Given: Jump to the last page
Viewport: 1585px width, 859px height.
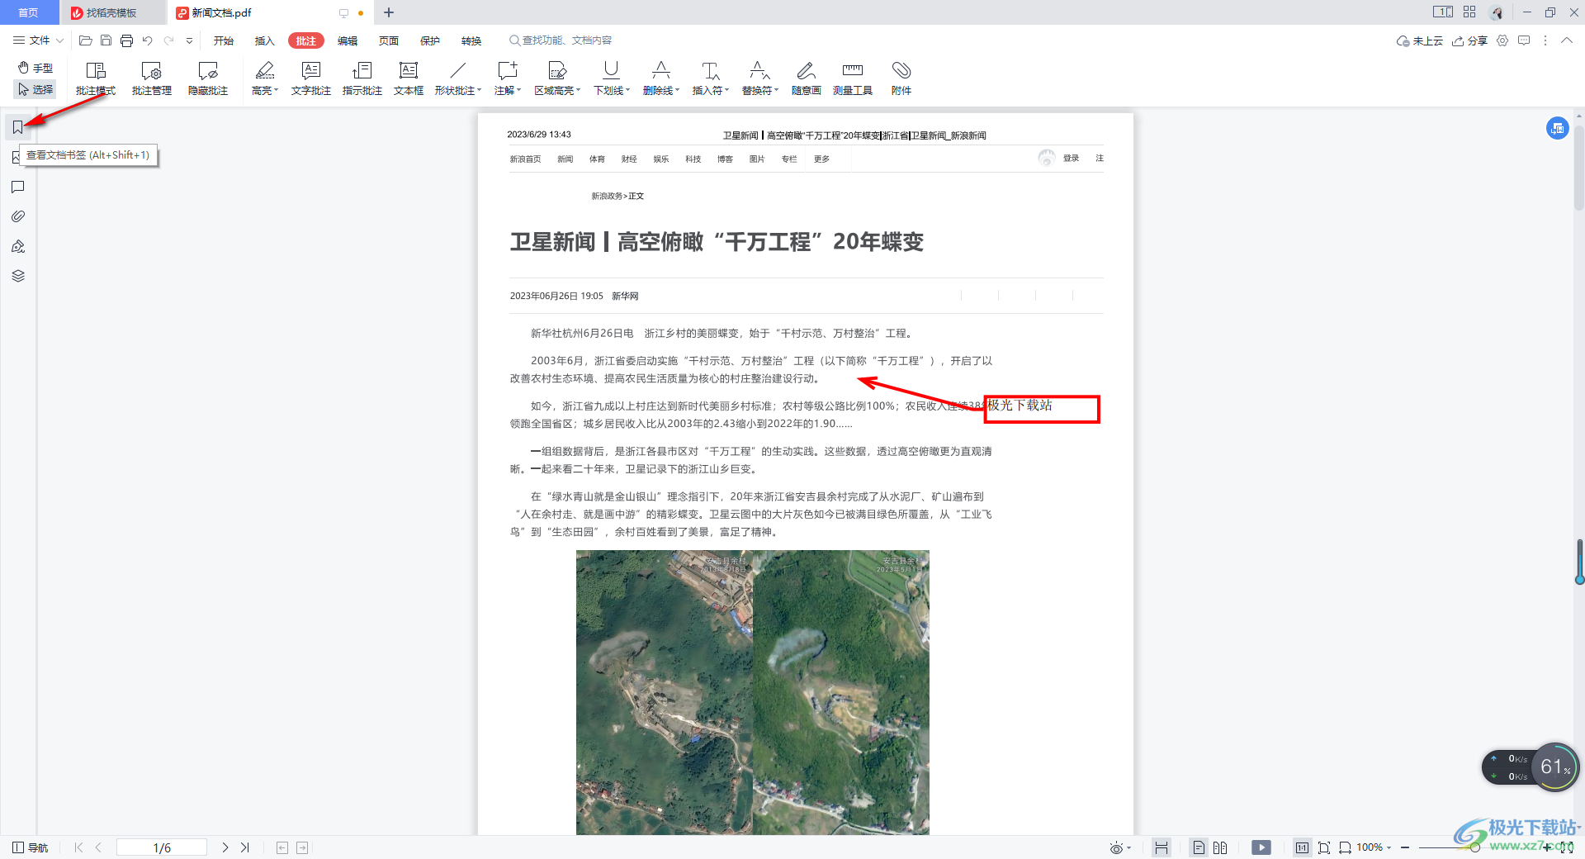Looking at the screenshot, I should tap(245, 847).
